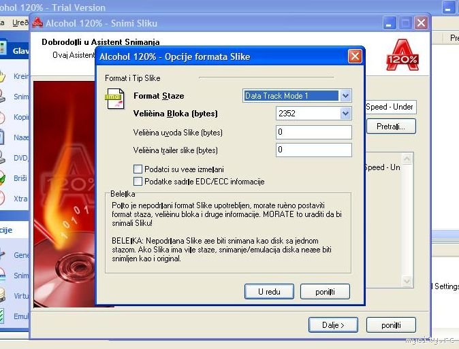Confirm with the 'U redu' button
The image size is (459, 349).
tap(269, 292)
